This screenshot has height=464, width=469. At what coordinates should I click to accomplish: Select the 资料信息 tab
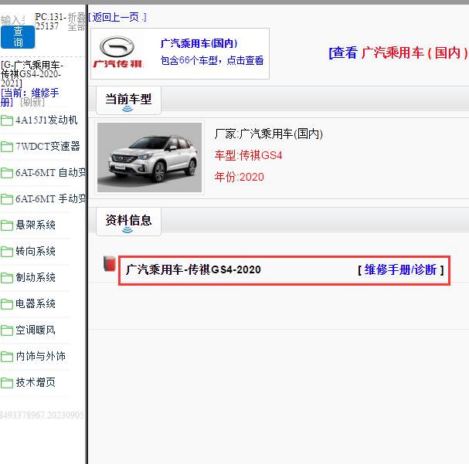click(128, 222)
